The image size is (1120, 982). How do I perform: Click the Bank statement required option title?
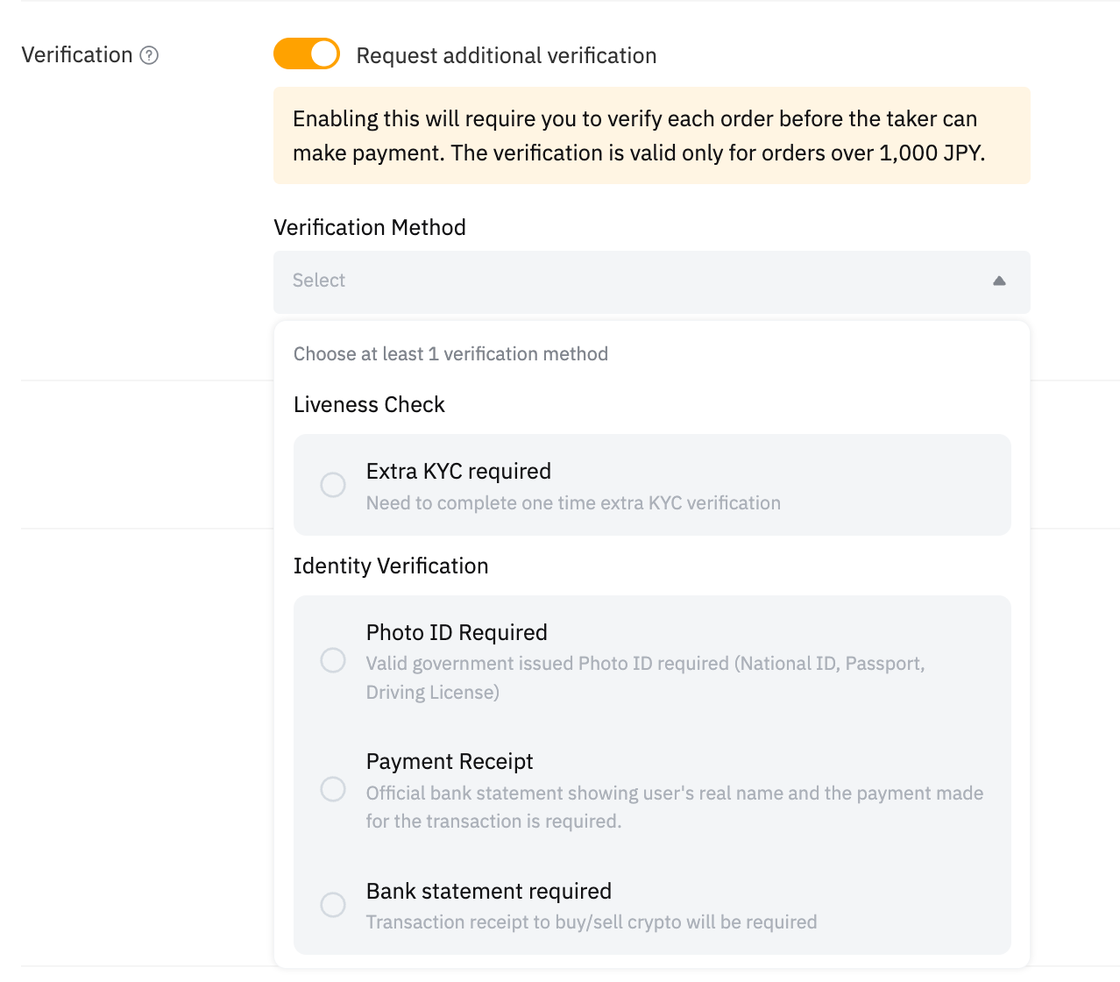tap(489, 892)
